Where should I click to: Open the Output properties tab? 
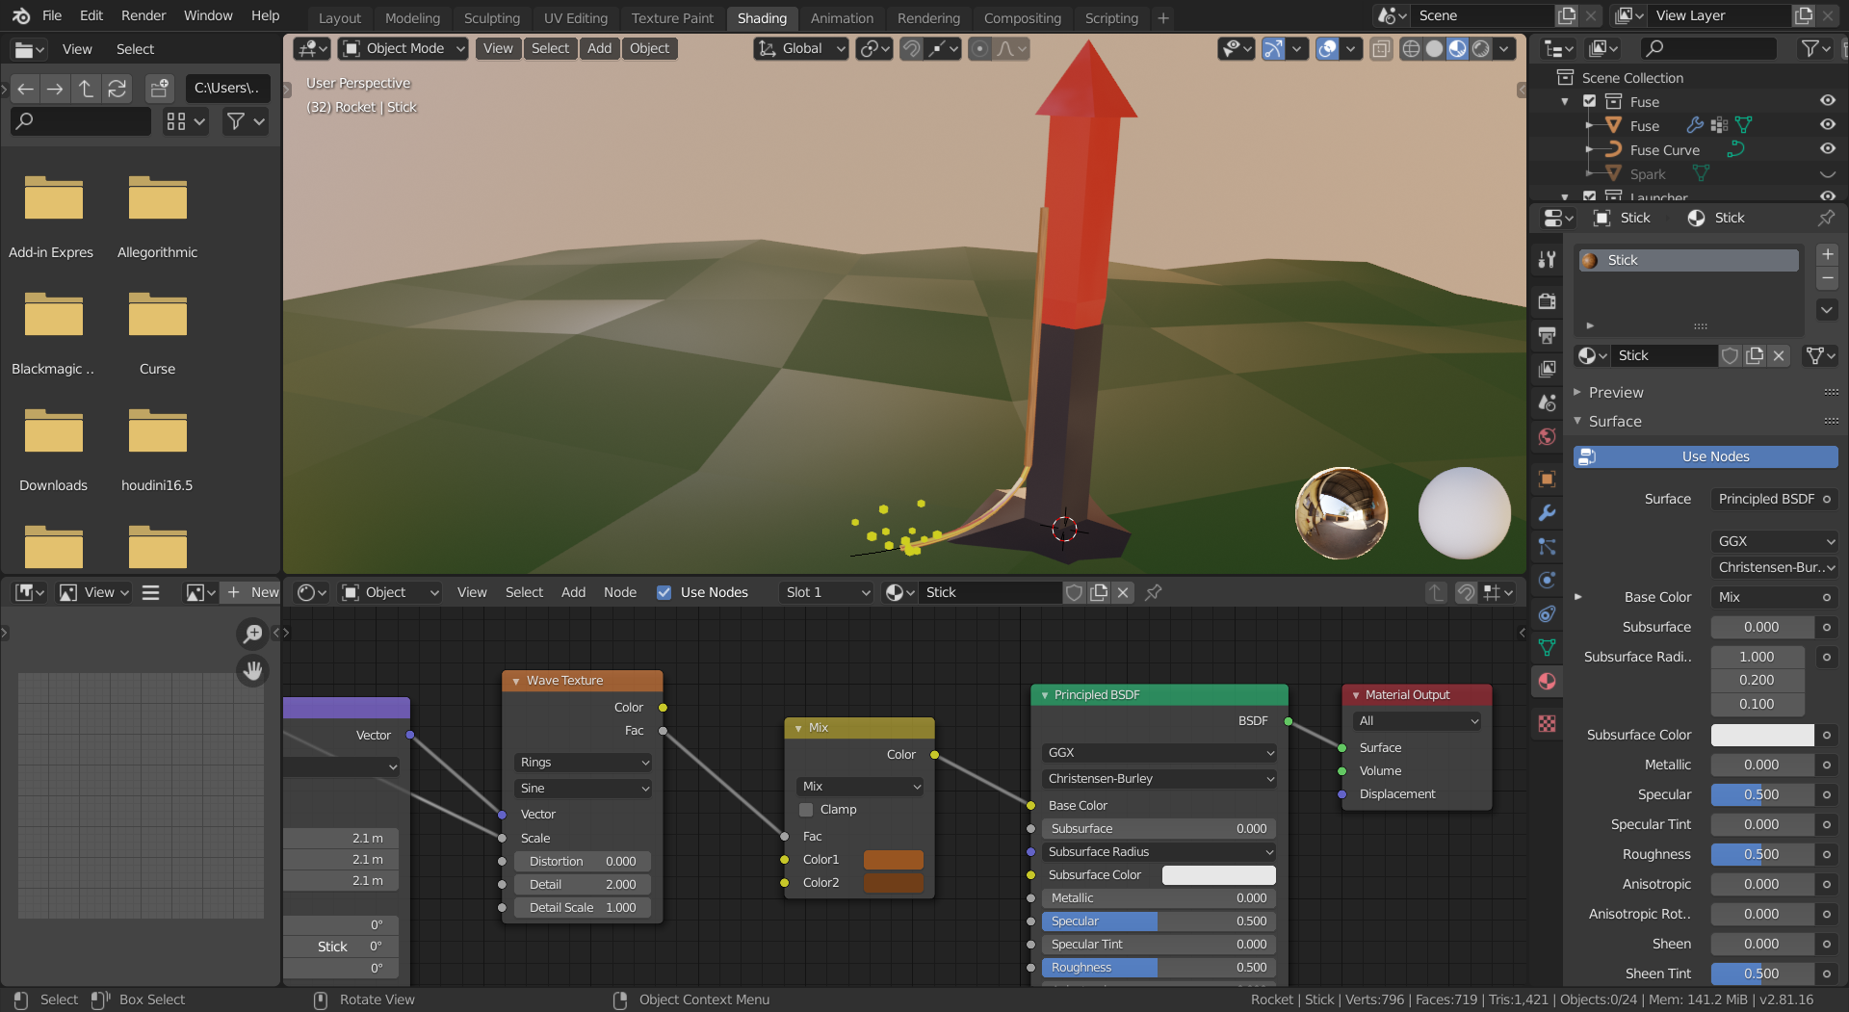[1547, 334]
